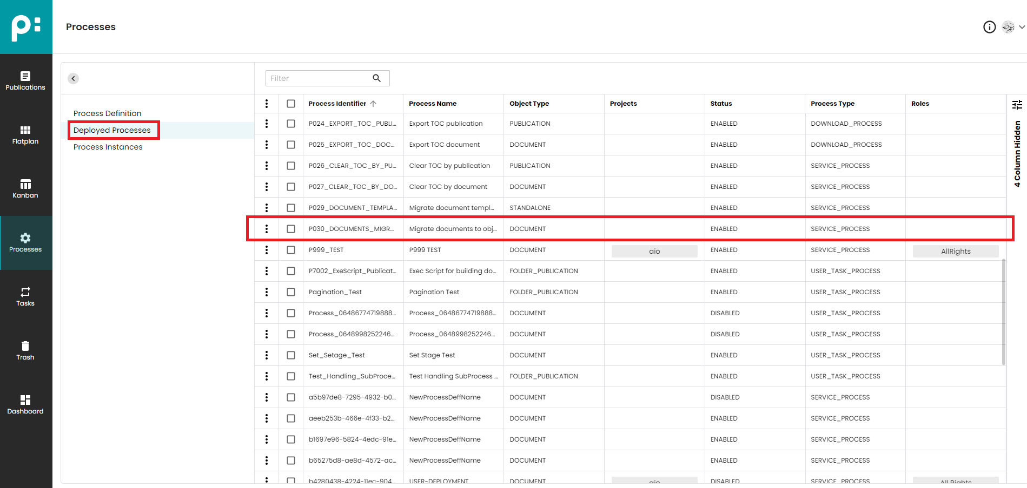Viewport: 1027px width, 488px height.
Task: Select the Pagination_Test row checkbox
Action: 291,292
